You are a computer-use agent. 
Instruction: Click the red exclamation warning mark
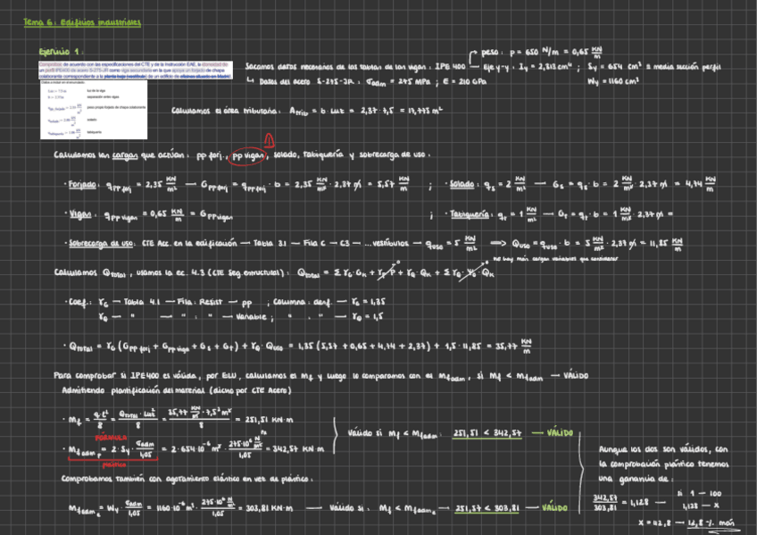pyautogui.click(x=267, y=138)
